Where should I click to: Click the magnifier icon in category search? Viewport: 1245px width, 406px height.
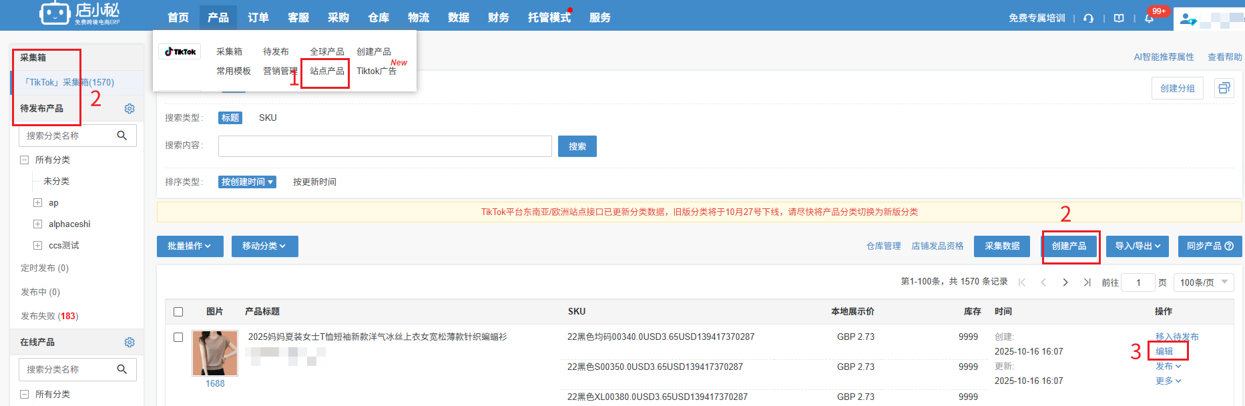click(x=121, y=136)
